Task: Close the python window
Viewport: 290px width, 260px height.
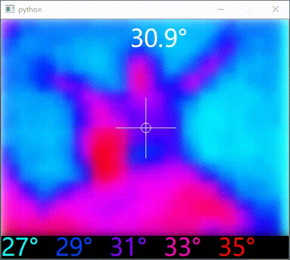Action: 276,9
